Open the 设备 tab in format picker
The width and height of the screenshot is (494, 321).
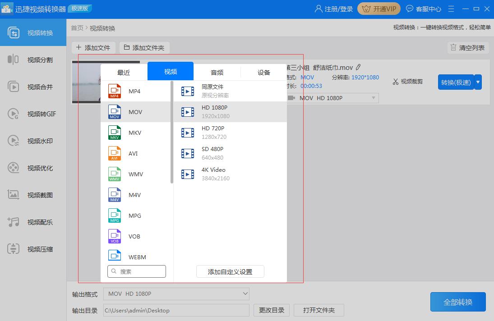point(263,71)
